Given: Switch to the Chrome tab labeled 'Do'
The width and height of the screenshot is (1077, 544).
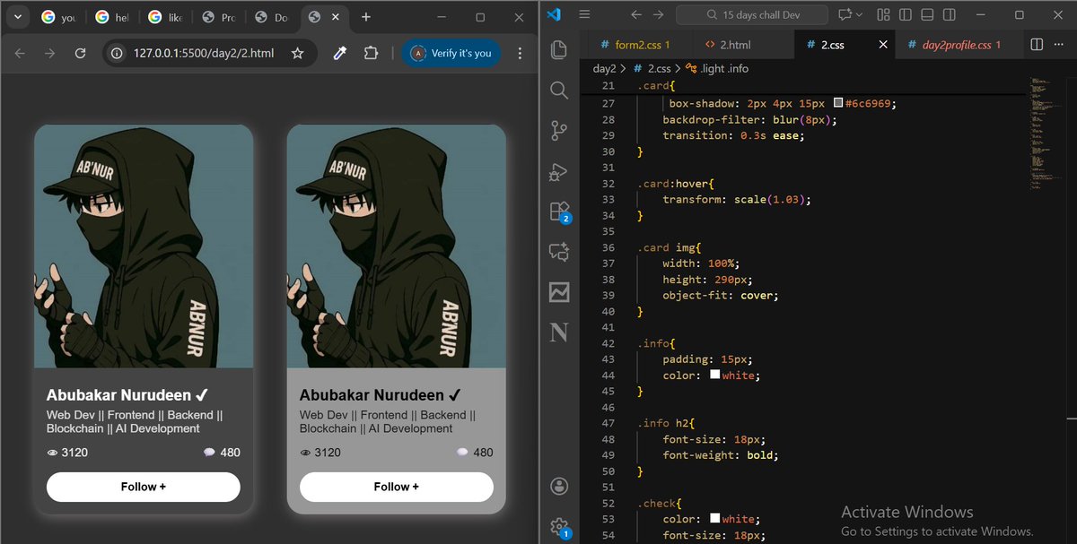Looking at the screenshot, I should click(x=272, y=17).
